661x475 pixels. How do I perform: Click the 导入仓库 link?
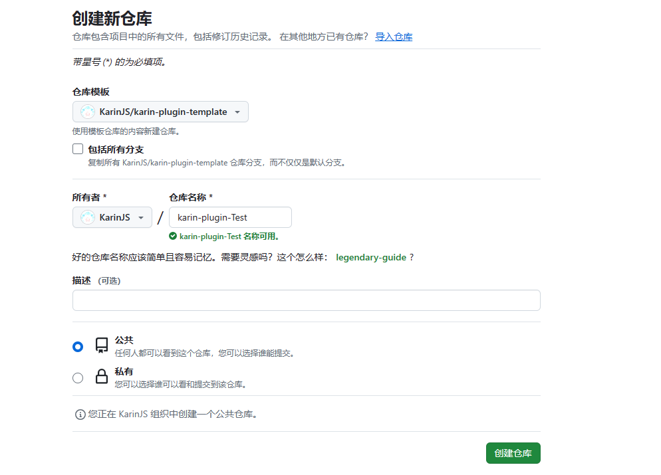[394, 37]
